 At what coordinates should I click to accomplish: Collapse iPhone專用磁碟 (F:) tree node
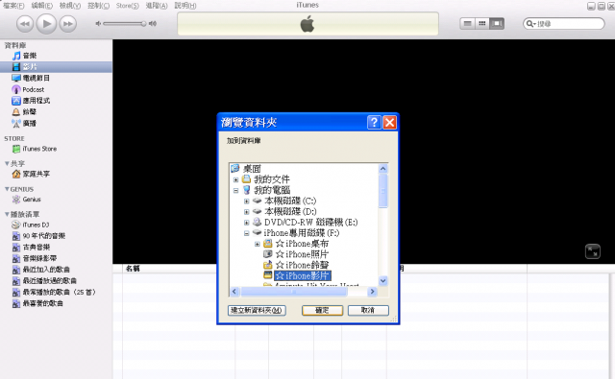[246, 233]
